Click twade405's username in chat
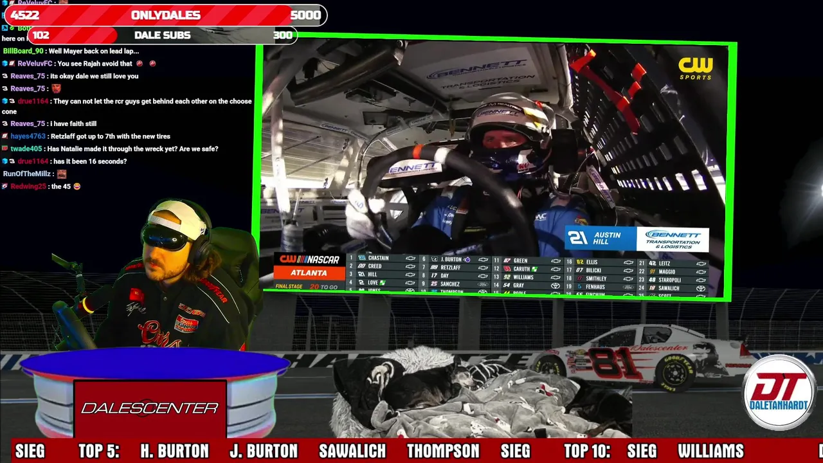This screenshot has width=823, height=463. 26,149
